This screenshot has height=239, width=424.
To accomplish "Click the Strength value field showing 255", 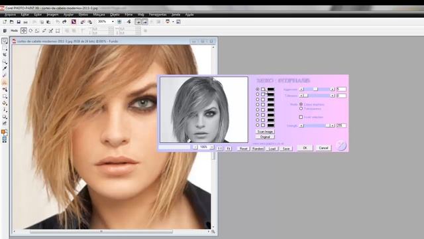I will coord(341,125).
